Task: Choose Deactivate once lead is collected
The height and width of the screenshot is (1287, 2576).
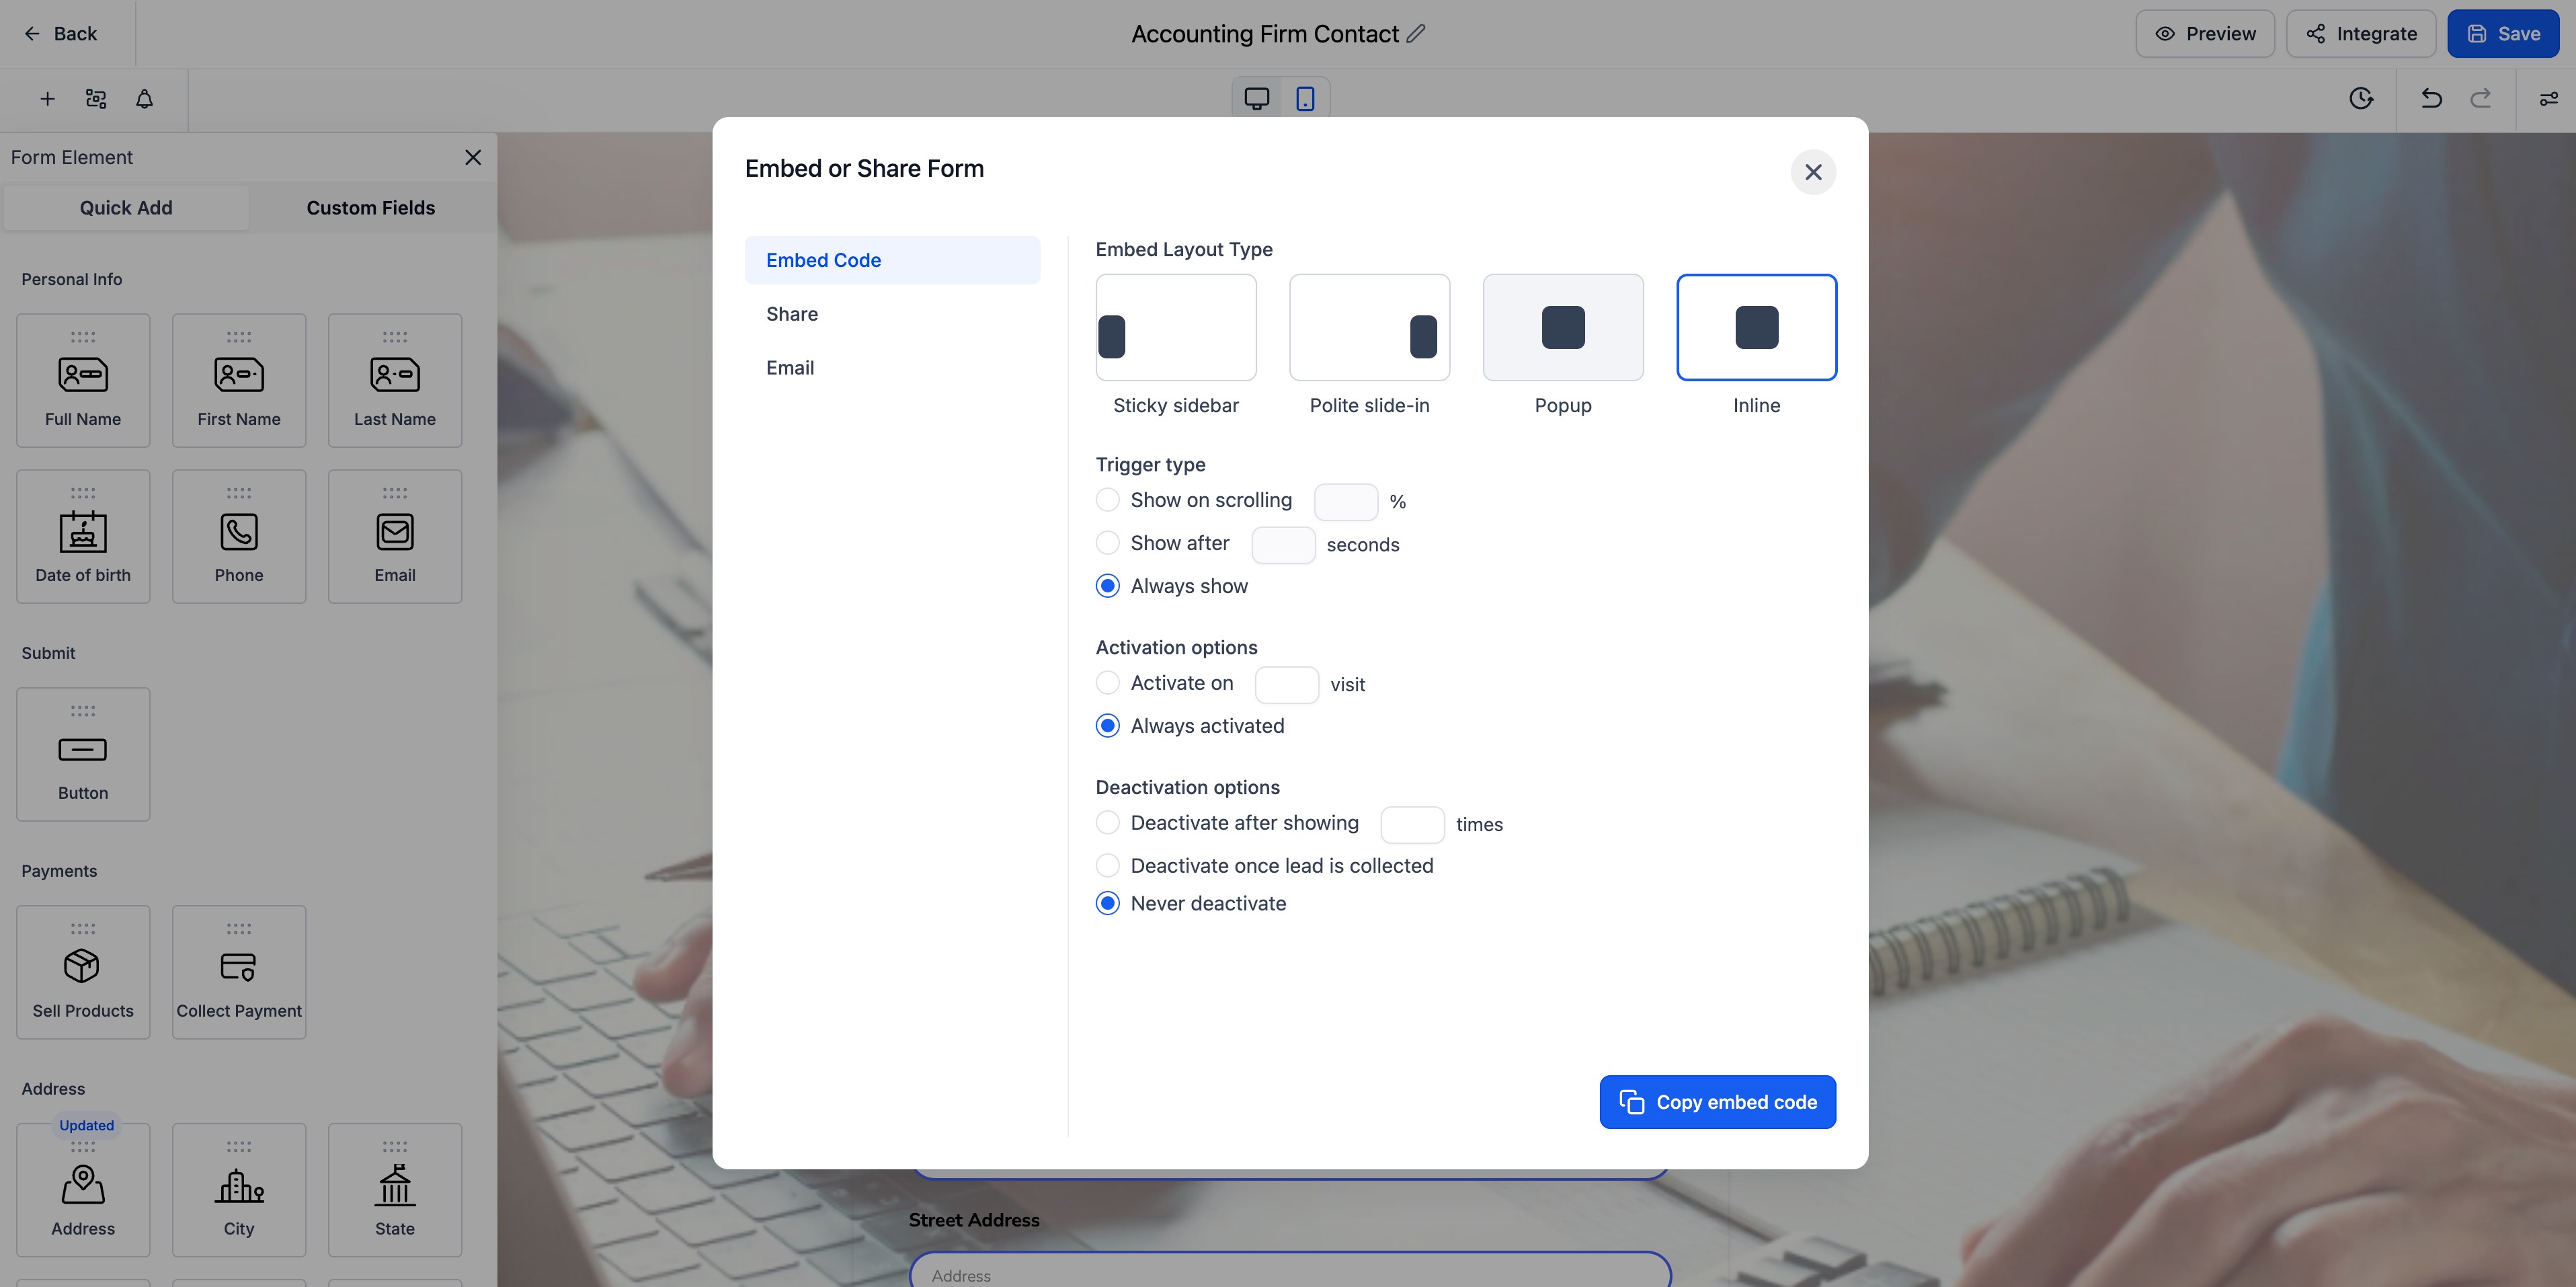Action: coord(1107,866)
